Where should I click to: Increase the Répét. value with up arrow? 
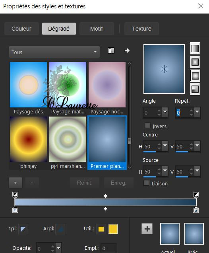pyautogui.click(x=191, y=111)
